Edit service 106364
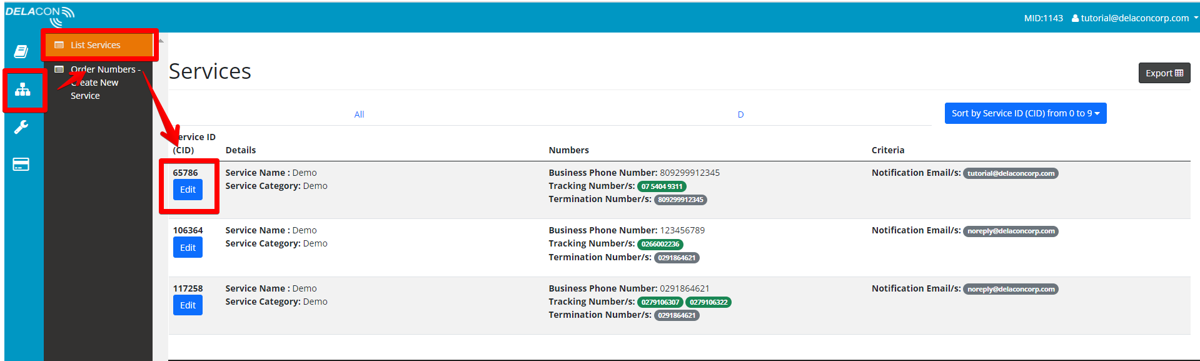Screen dimensions: 1200x361 pyautogui.click(x=188, y=248)
